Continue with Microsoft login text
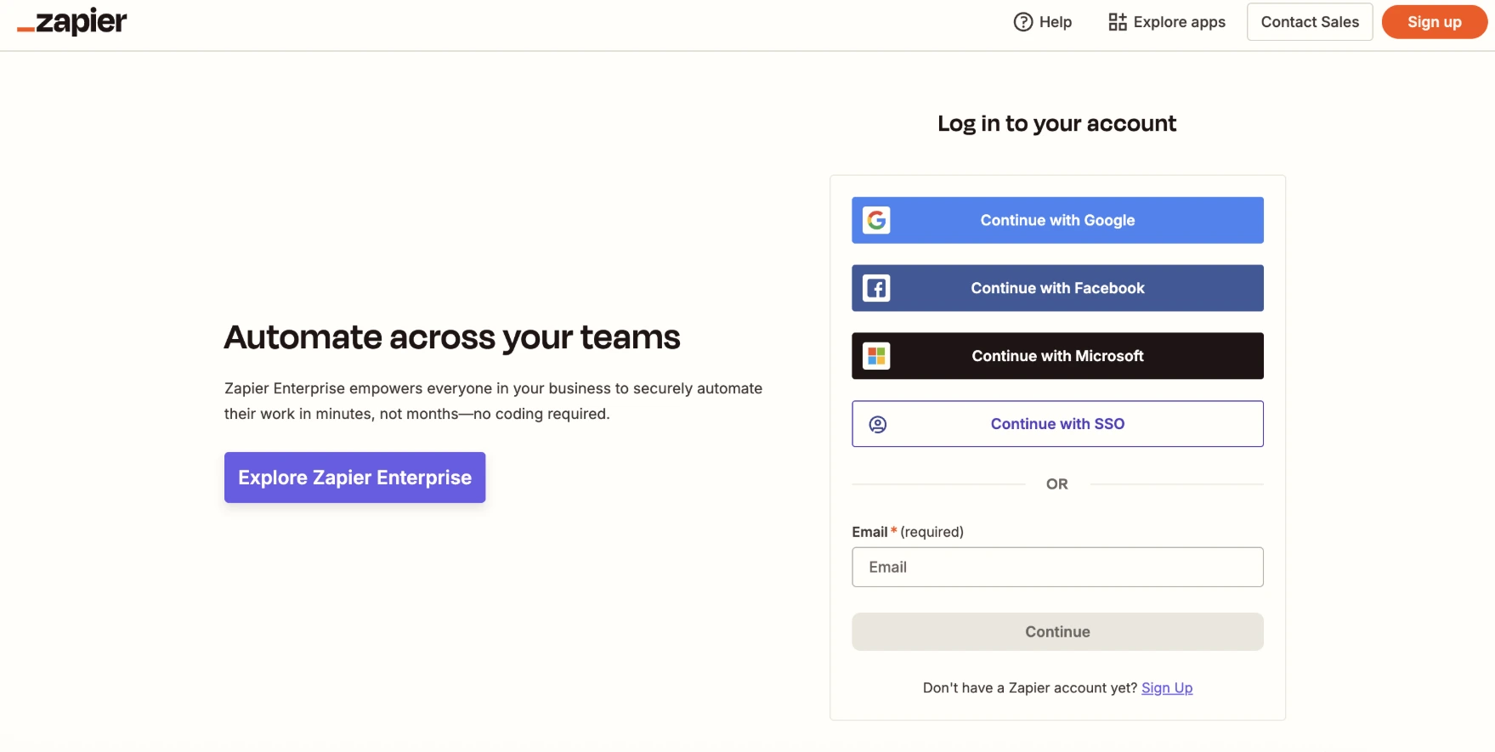Screen dimensions: 1495x752 [1057, 356]
